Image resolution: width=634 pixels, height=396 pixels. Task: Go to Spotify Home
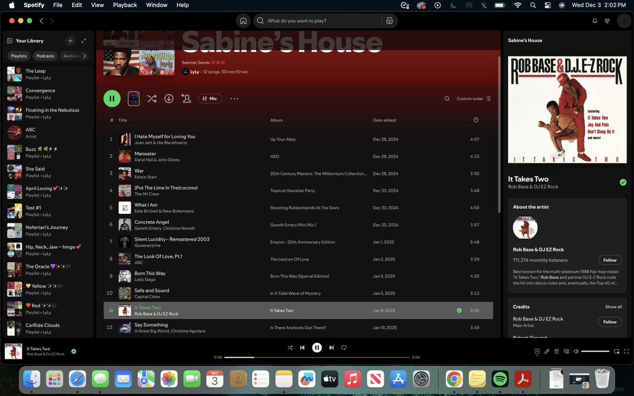pos(243,21)
